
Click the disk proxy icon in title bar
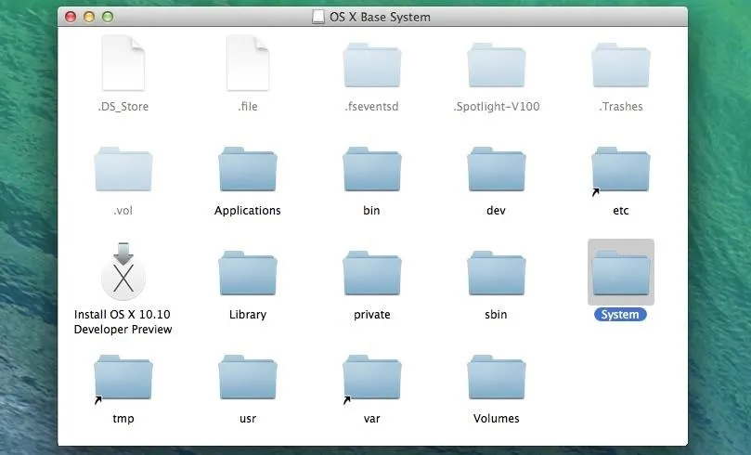click(x=318, y=17)
